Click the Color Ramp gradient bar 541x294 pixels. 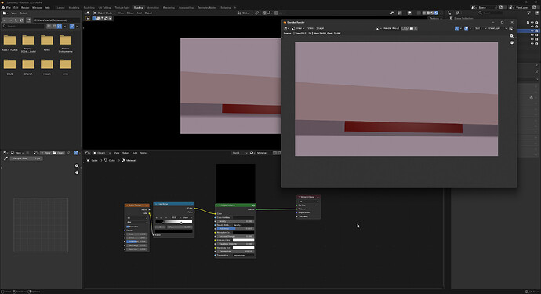(x=174, y=222)
